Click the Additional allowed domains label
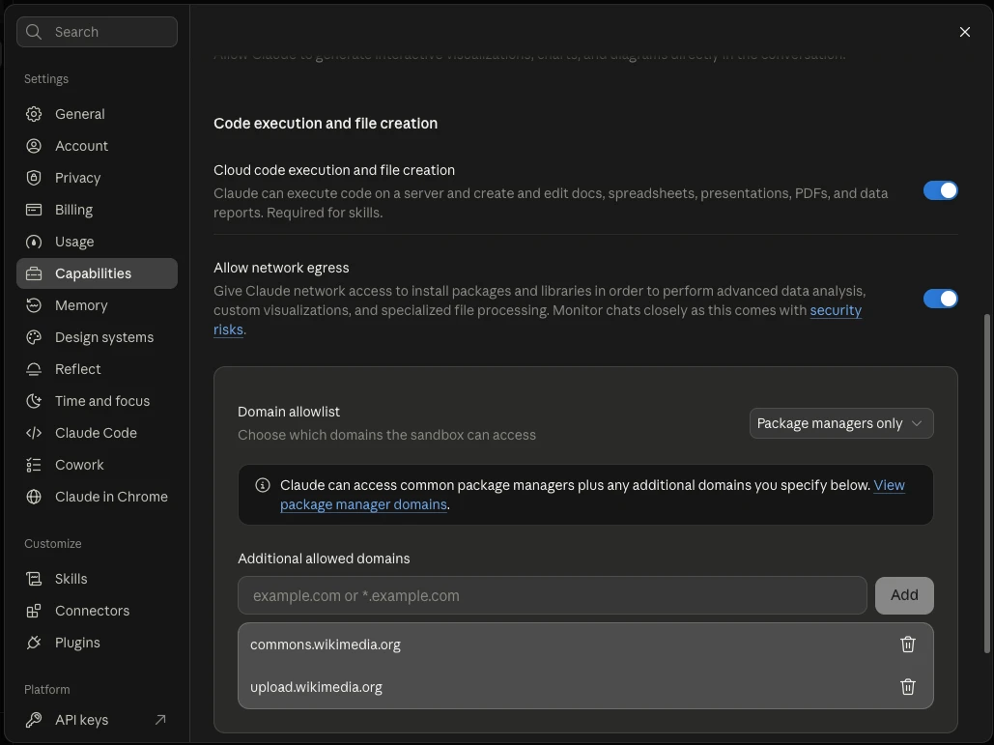Screen dimensions: 994x745 324,559
